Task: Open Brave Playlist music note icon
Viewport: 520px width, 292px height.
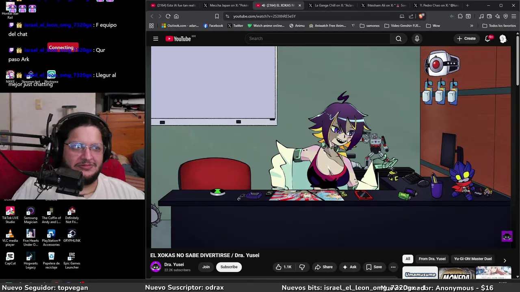Action: pyautogui.click(x=481, y=16)
